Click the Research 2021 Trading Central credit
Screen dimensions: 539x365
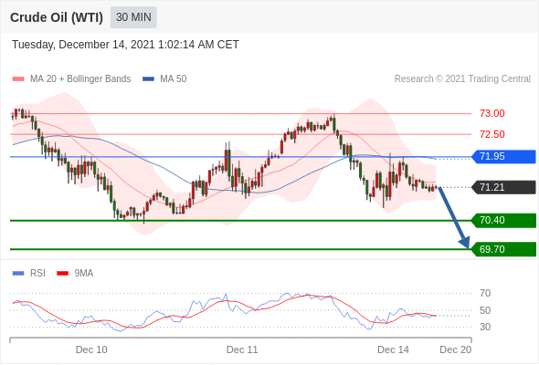pos(462,79)
